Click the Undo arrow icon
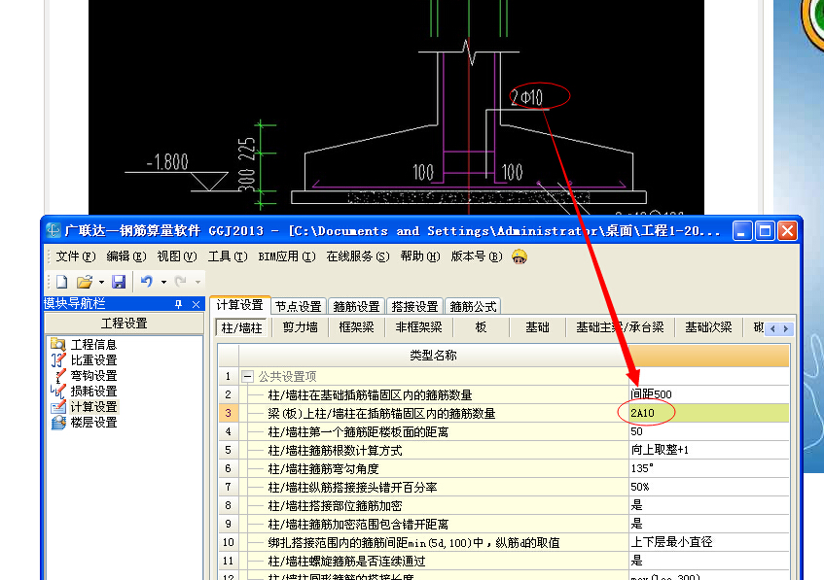Viewport: 824px width, 580px height. click(x=146, y=282)
